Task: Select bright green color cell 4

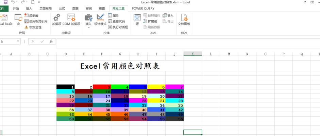Action: pyautogui.click(x=120, y=87)
